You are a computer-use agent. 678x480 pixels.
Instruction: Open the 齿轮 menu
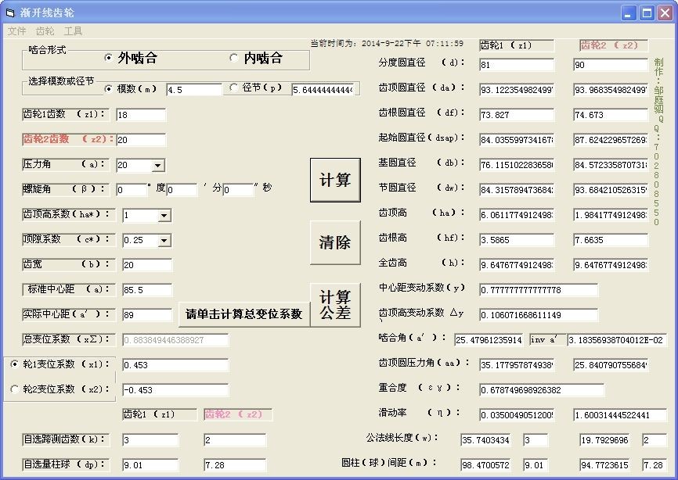45,31
